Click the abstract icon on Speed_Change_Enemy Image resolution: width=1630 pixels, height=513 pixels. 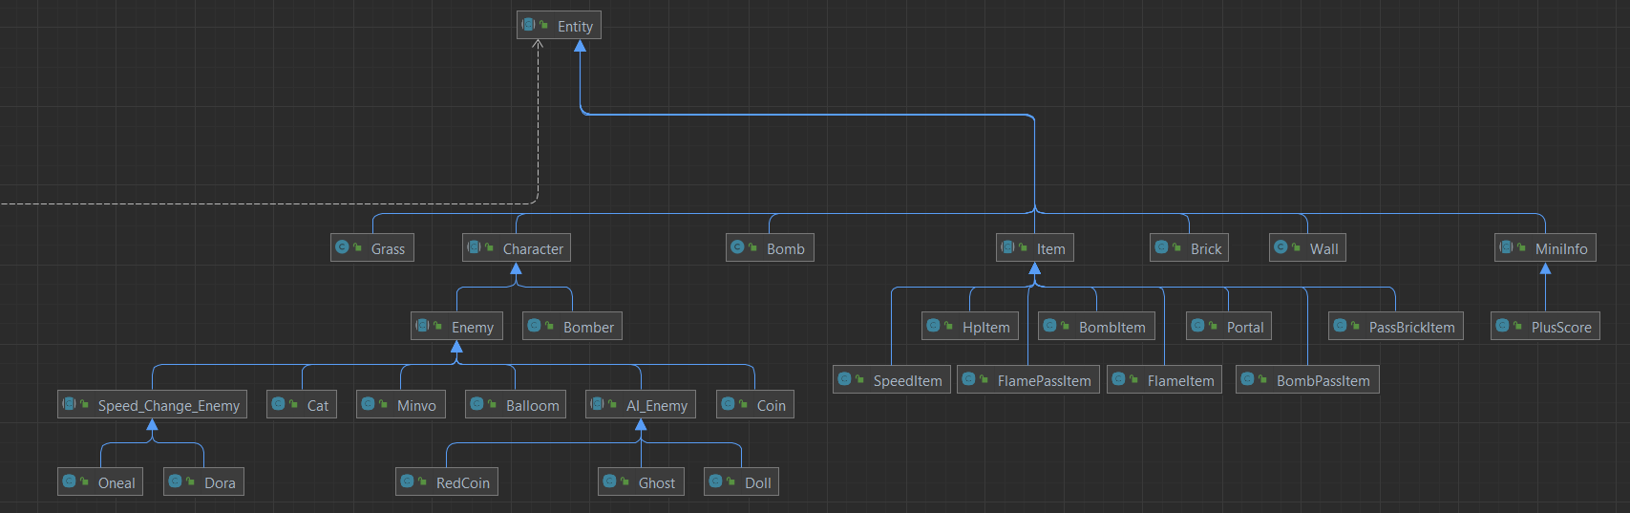(69, 403)
